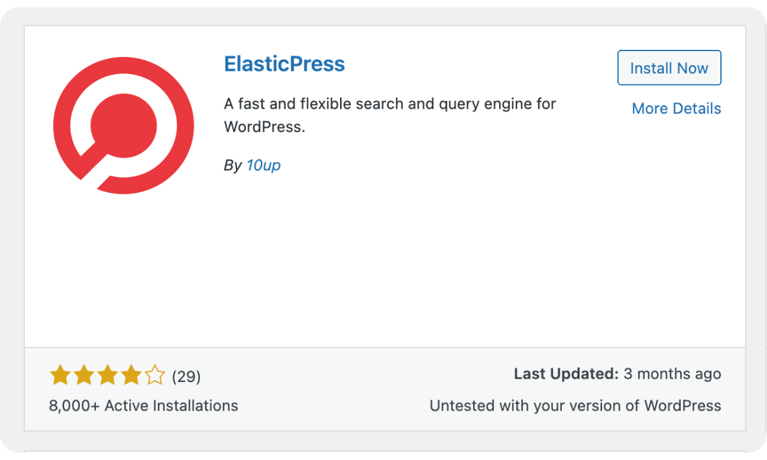Click the word 'WordPress.' ending the description
This screenshot has height=460, width=767.
(265, 126)
